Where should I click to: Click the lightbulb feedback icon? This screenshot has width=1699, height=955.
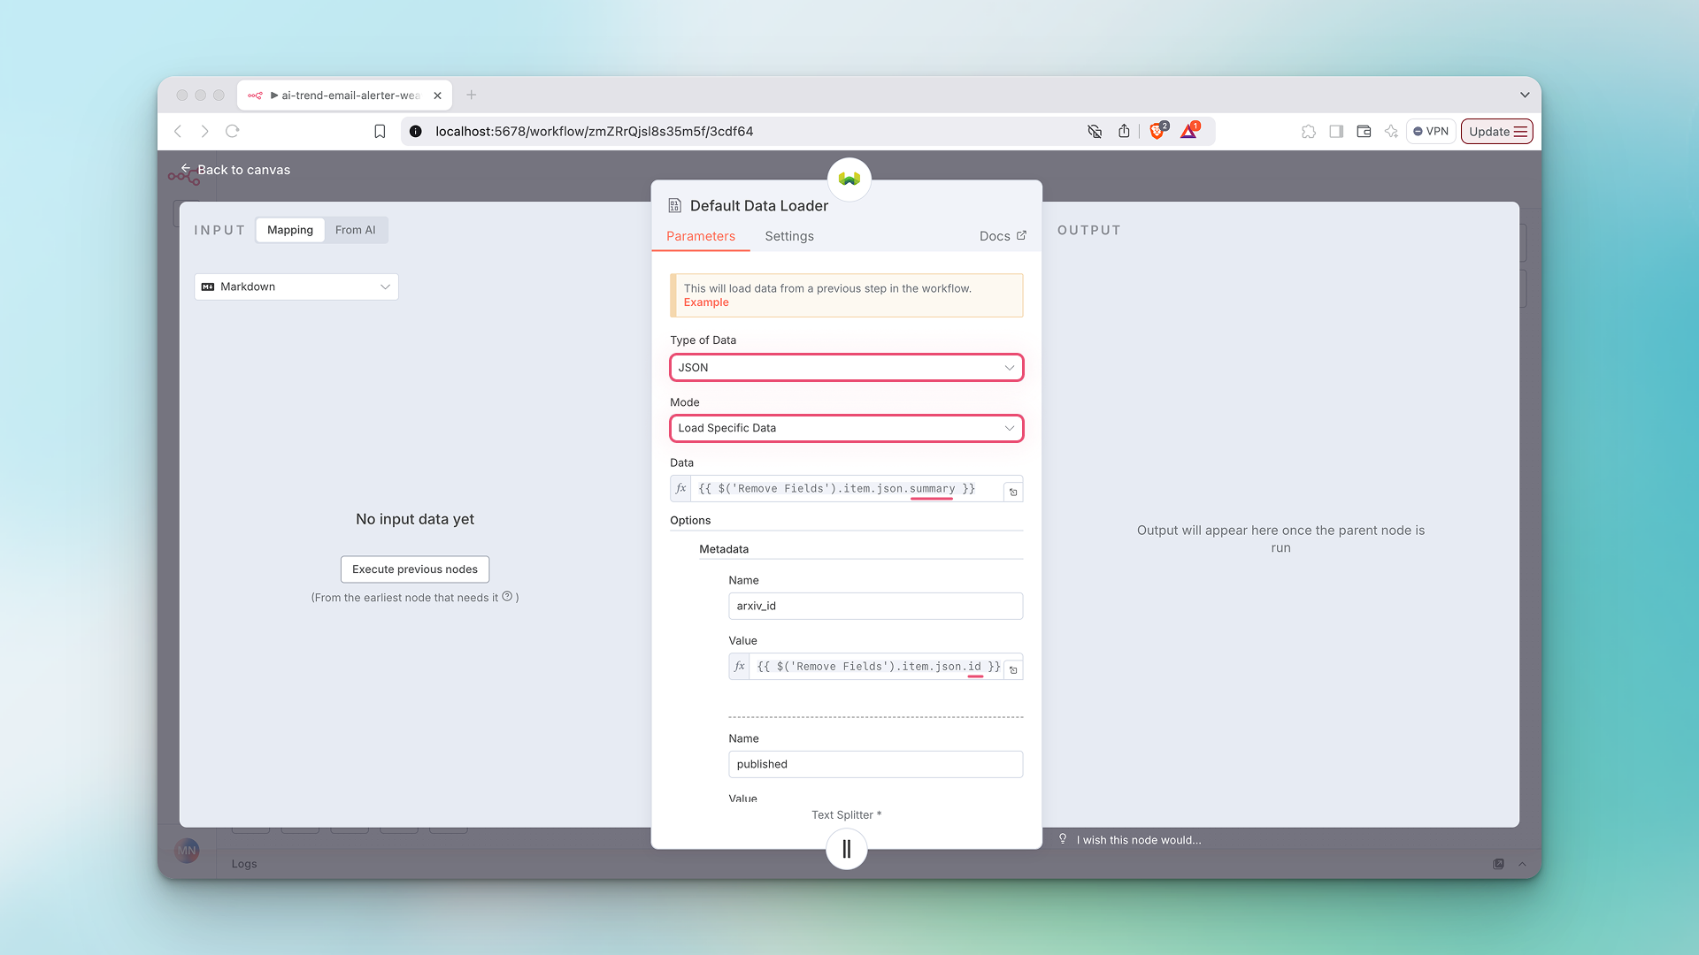tap(1063, 839)
